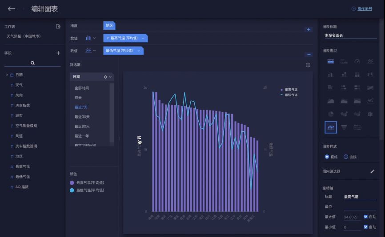Select the basic column chart type icon
Image resolution: width=385 pixels, height=237 pixels.
coord(331,75)
